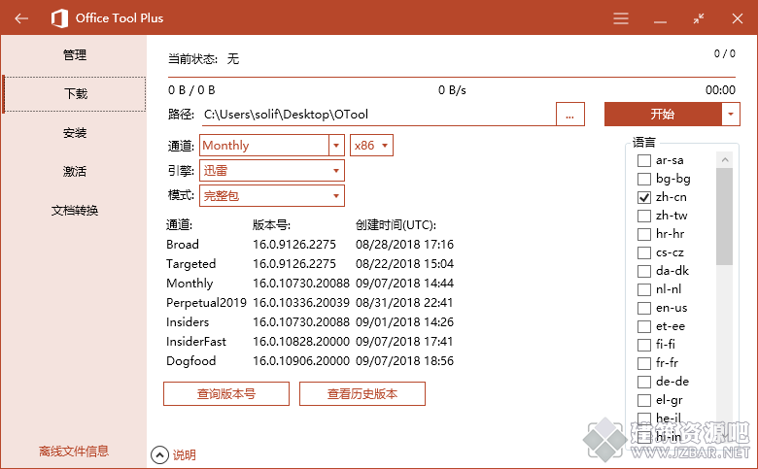Viewport: 758px width, 469px height.
Task: Go to the 管理 tab
Action: pos(75,55)
